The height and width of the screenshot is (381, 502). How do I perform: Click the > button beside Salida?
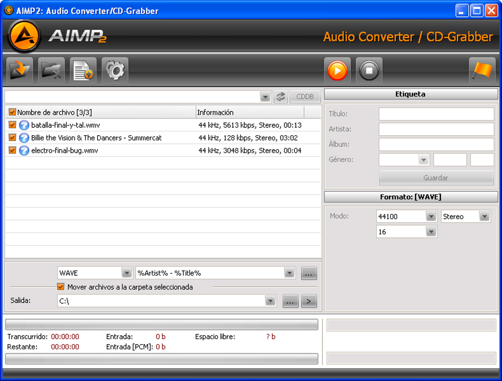point(309,301)
